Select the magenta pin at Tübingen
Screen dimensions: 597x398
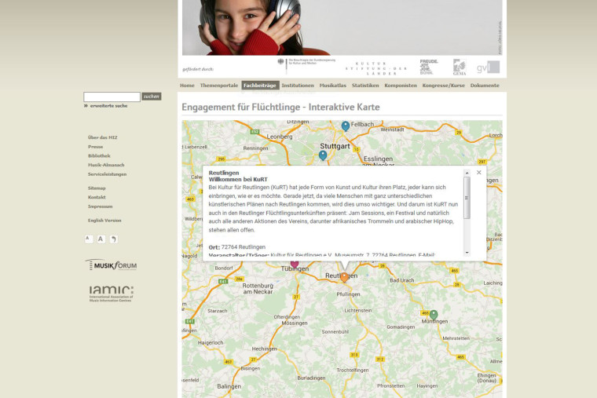click(x=295, y=264)
